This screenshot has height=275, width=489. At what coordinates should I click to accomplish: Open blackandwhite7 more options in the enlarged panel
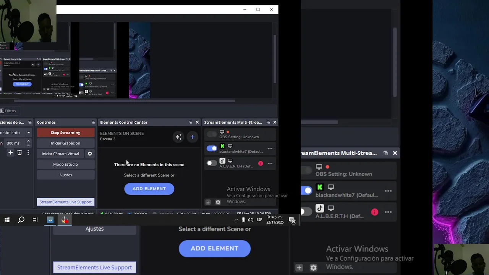pyautogui.click(x=388, y=191)
